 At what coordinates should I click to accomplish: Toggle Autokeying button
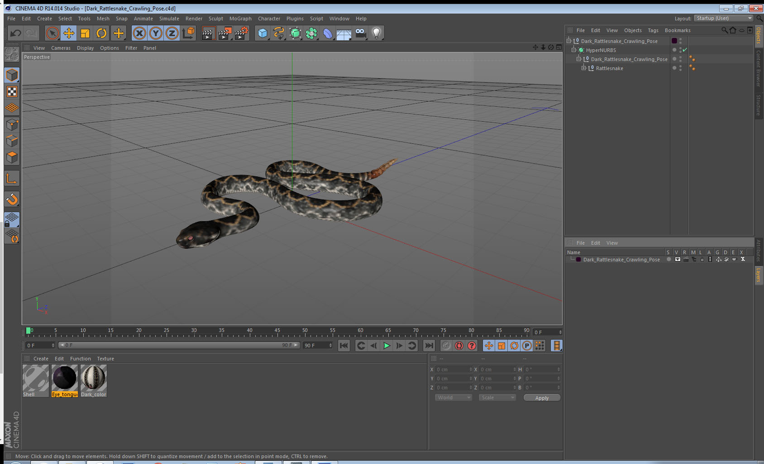tap(459, 346)
